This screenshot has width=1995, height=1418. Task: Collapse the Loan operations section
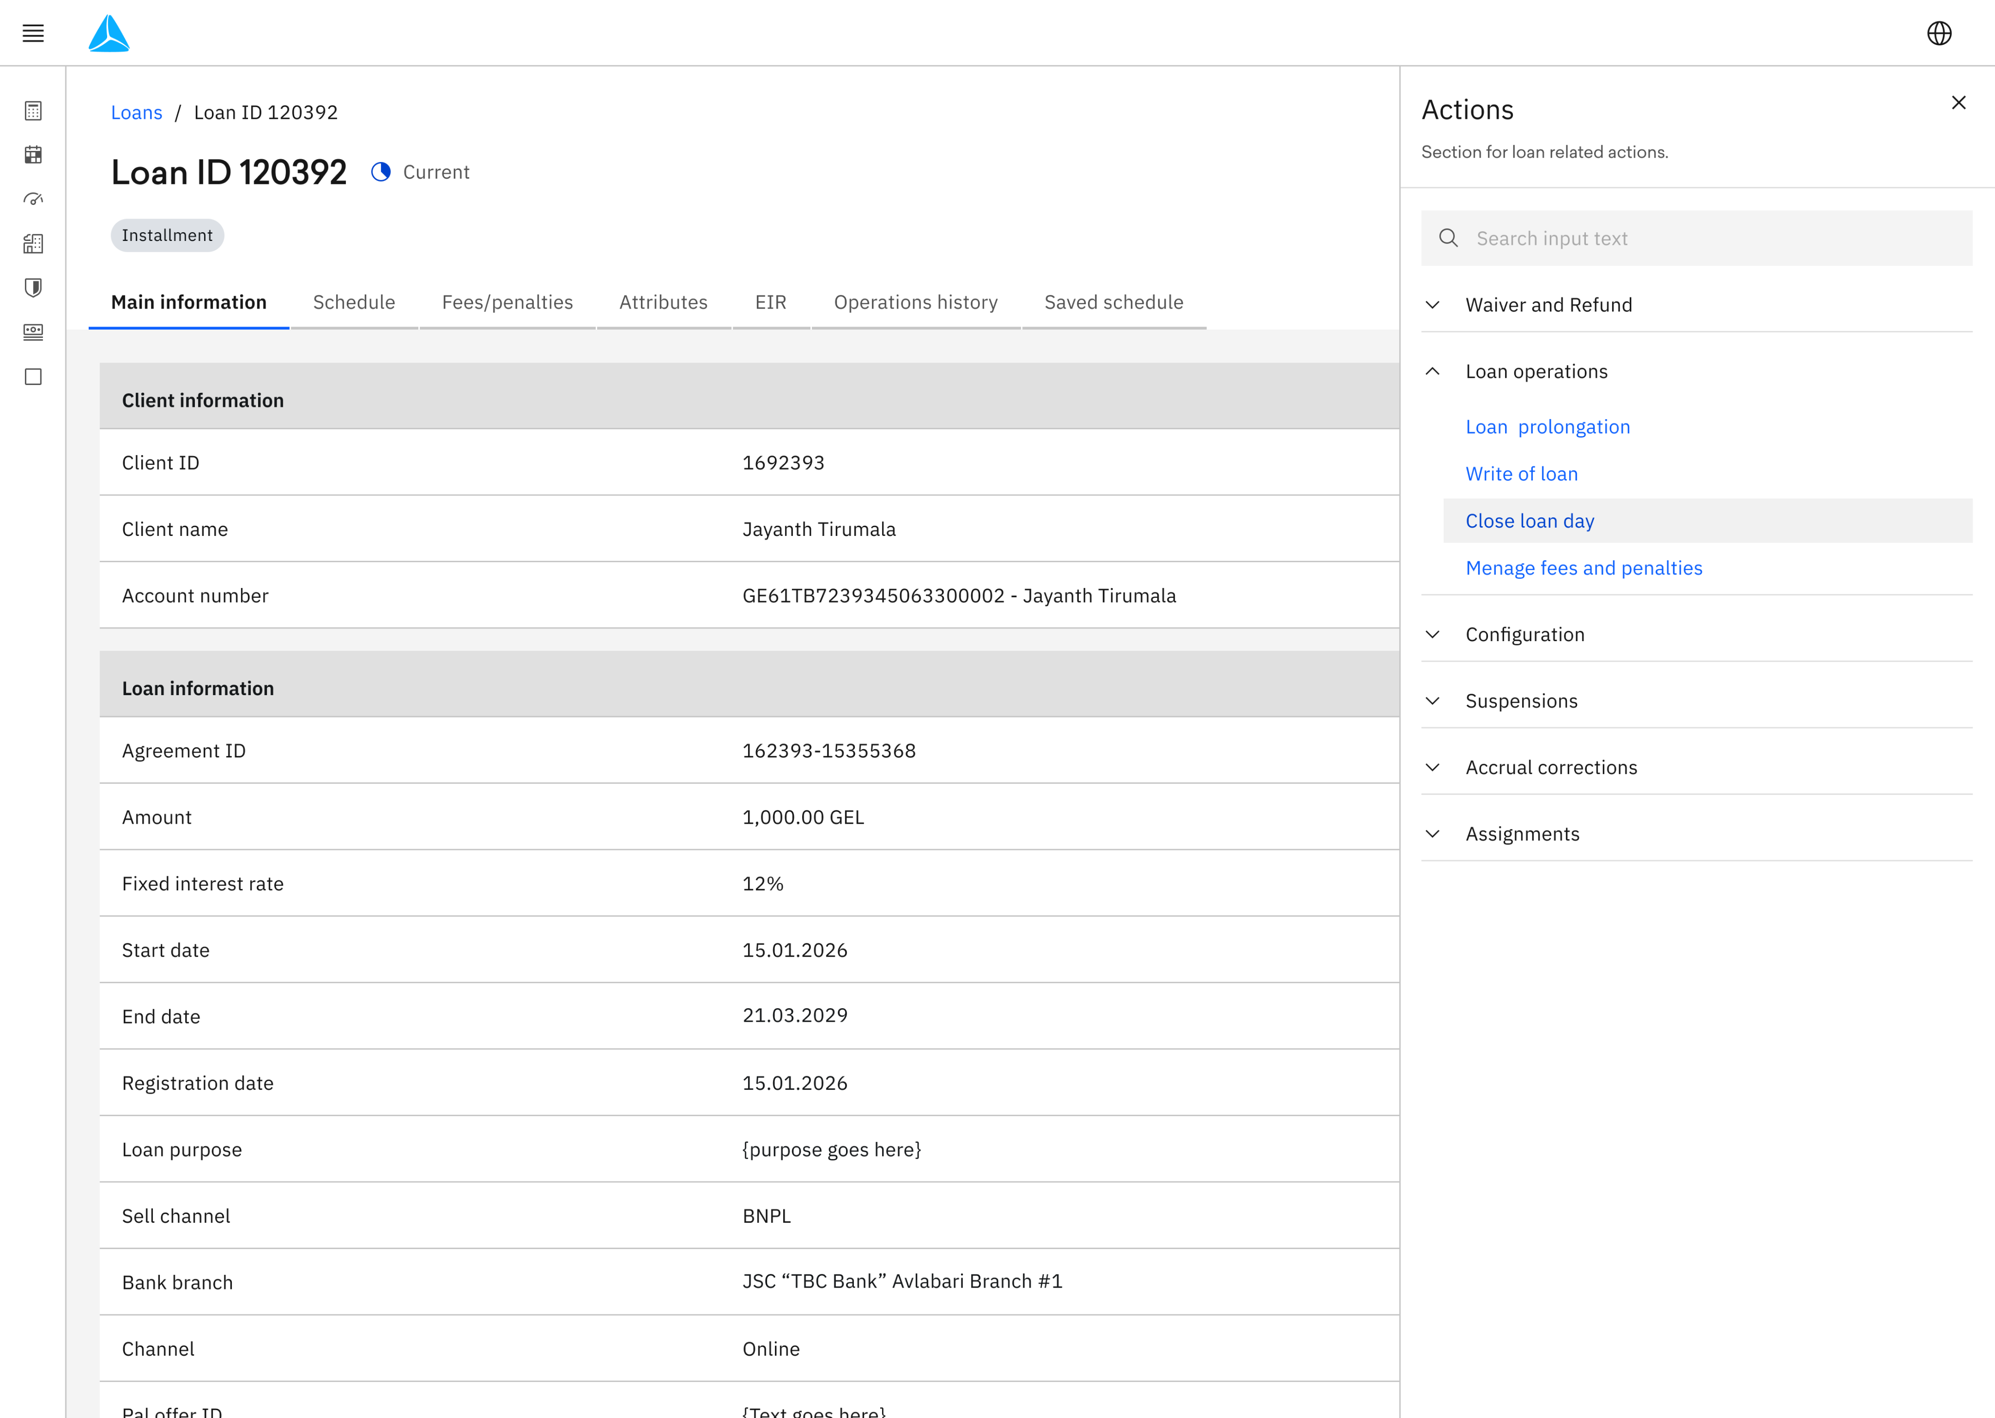(1696, 371)
